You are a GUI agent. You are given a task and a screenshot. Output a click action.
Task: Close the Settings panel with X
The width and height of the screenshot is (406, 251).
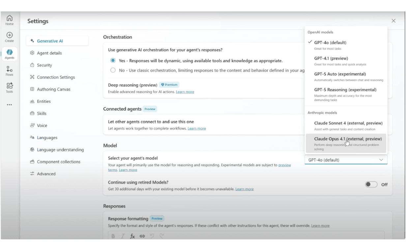tap(393, 21)
